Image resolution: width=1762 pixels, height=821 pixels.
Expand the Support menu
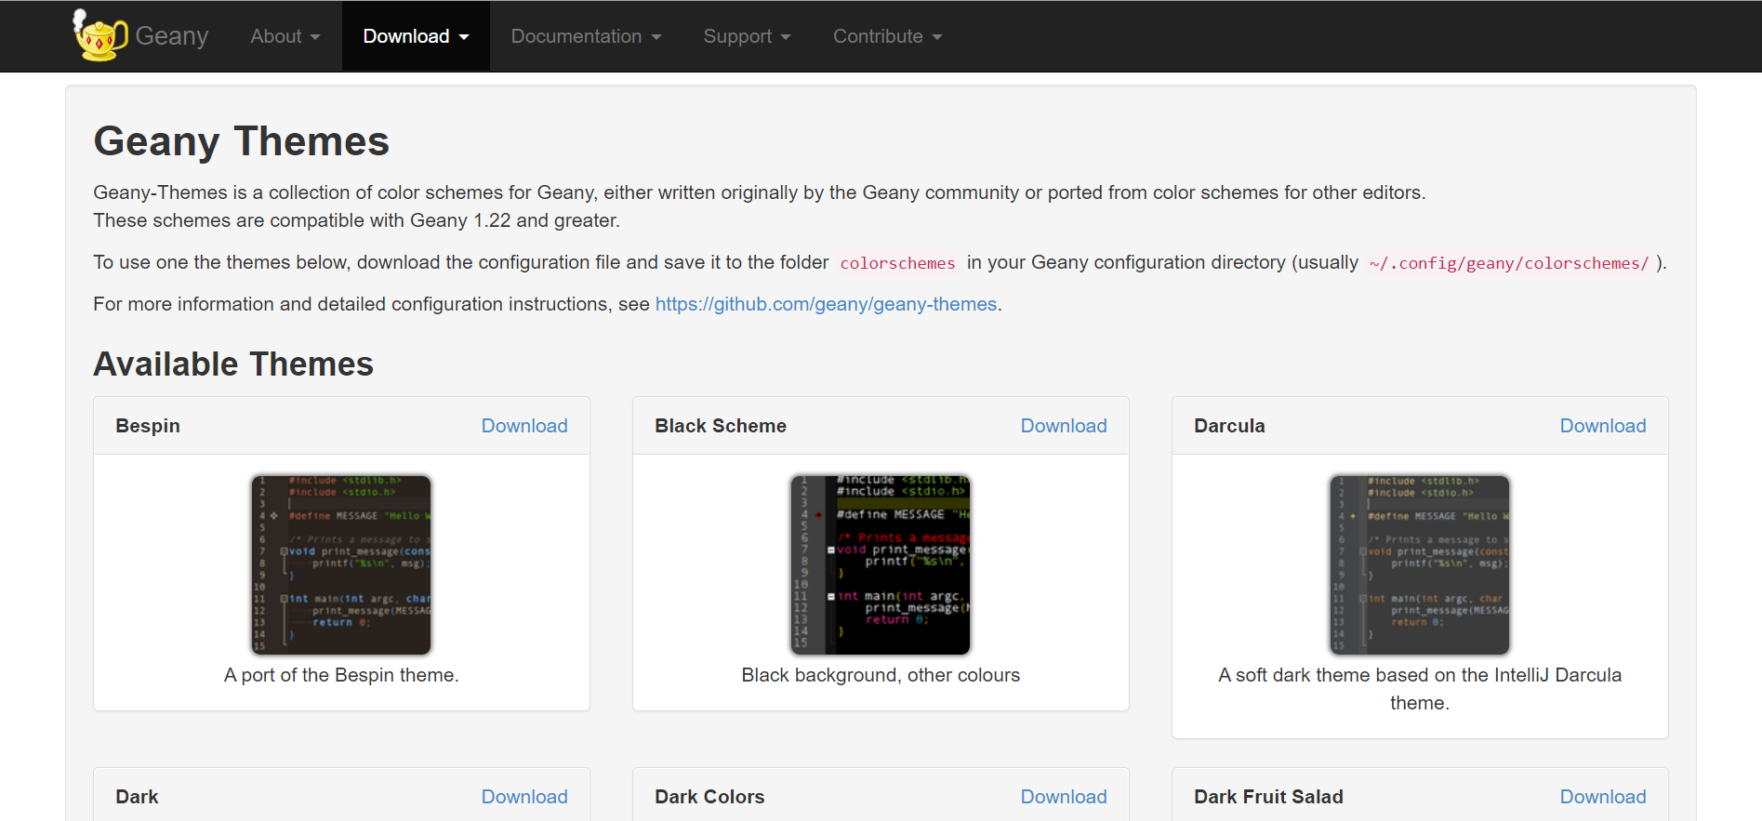[747, 36]
